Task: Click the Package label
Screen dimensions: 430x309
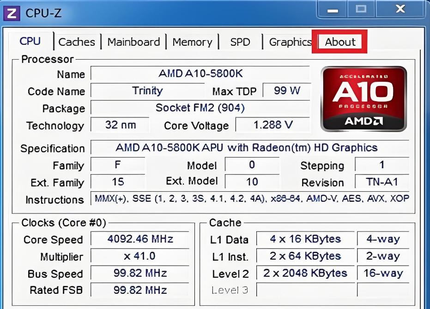Action: coord(64,109)
